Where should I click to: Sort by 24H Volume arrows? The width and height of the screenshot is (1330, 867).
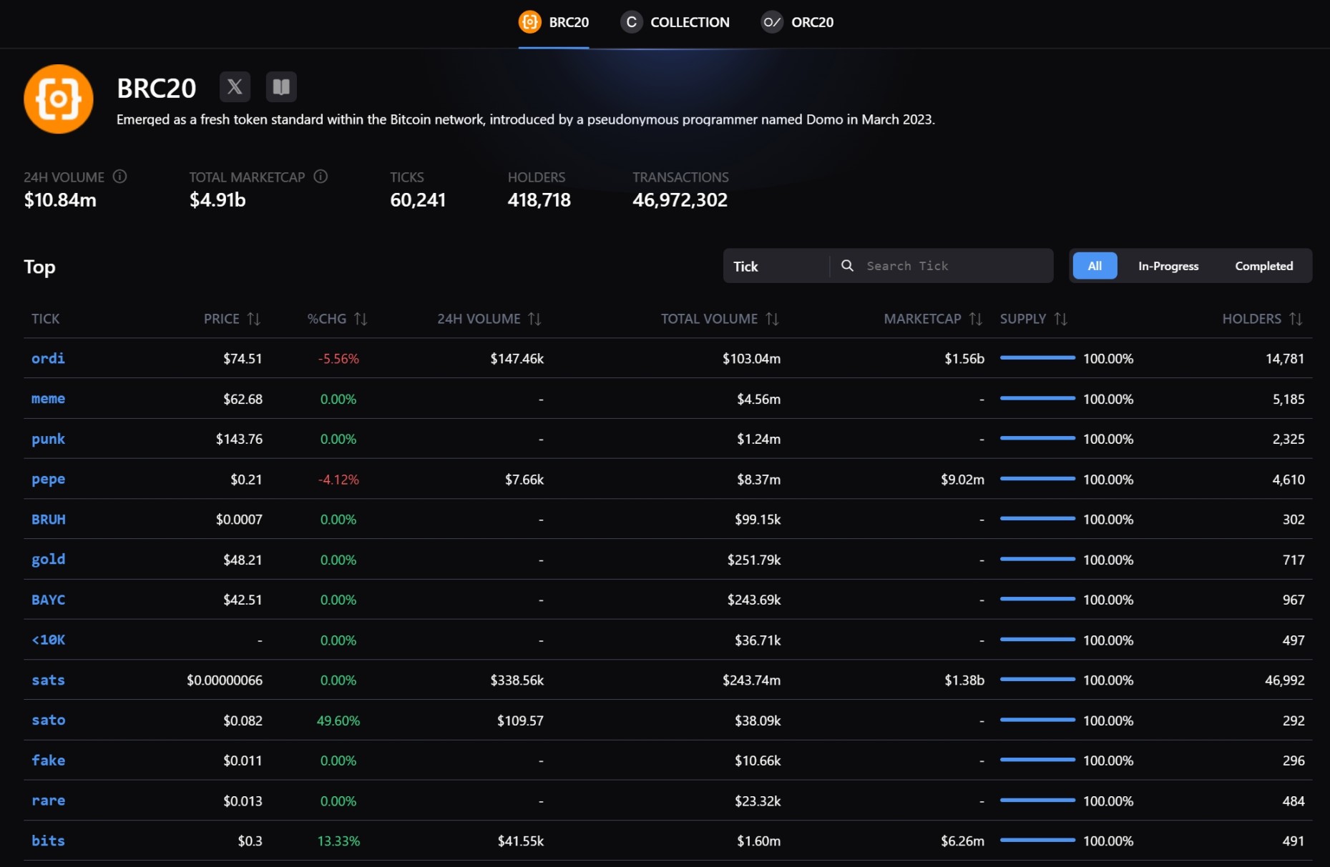coord(534,319)
